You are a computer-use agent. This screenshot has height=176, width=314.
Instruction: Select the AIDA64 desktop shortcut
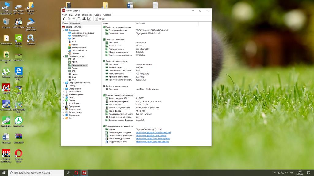tap(6, 89)
